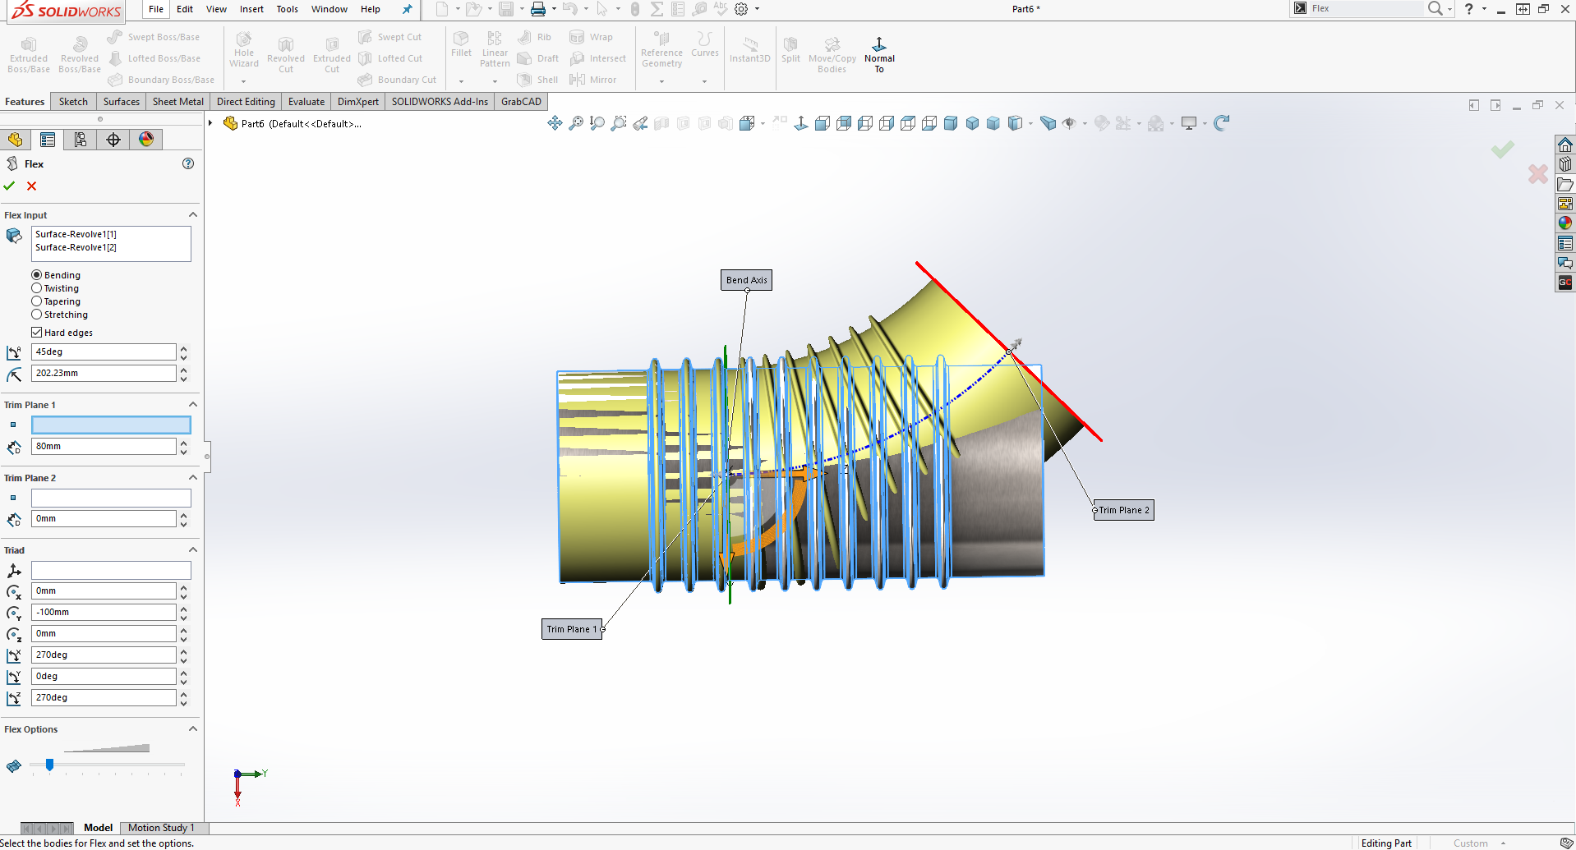Adjust the Flex accuracy slider handle
Screen dimensions: 1576x850
pyautogui.click(x=49, y=765)
